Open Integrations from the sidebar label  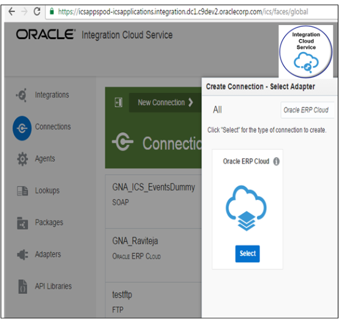pyautogui.click(x=52, y=95)
